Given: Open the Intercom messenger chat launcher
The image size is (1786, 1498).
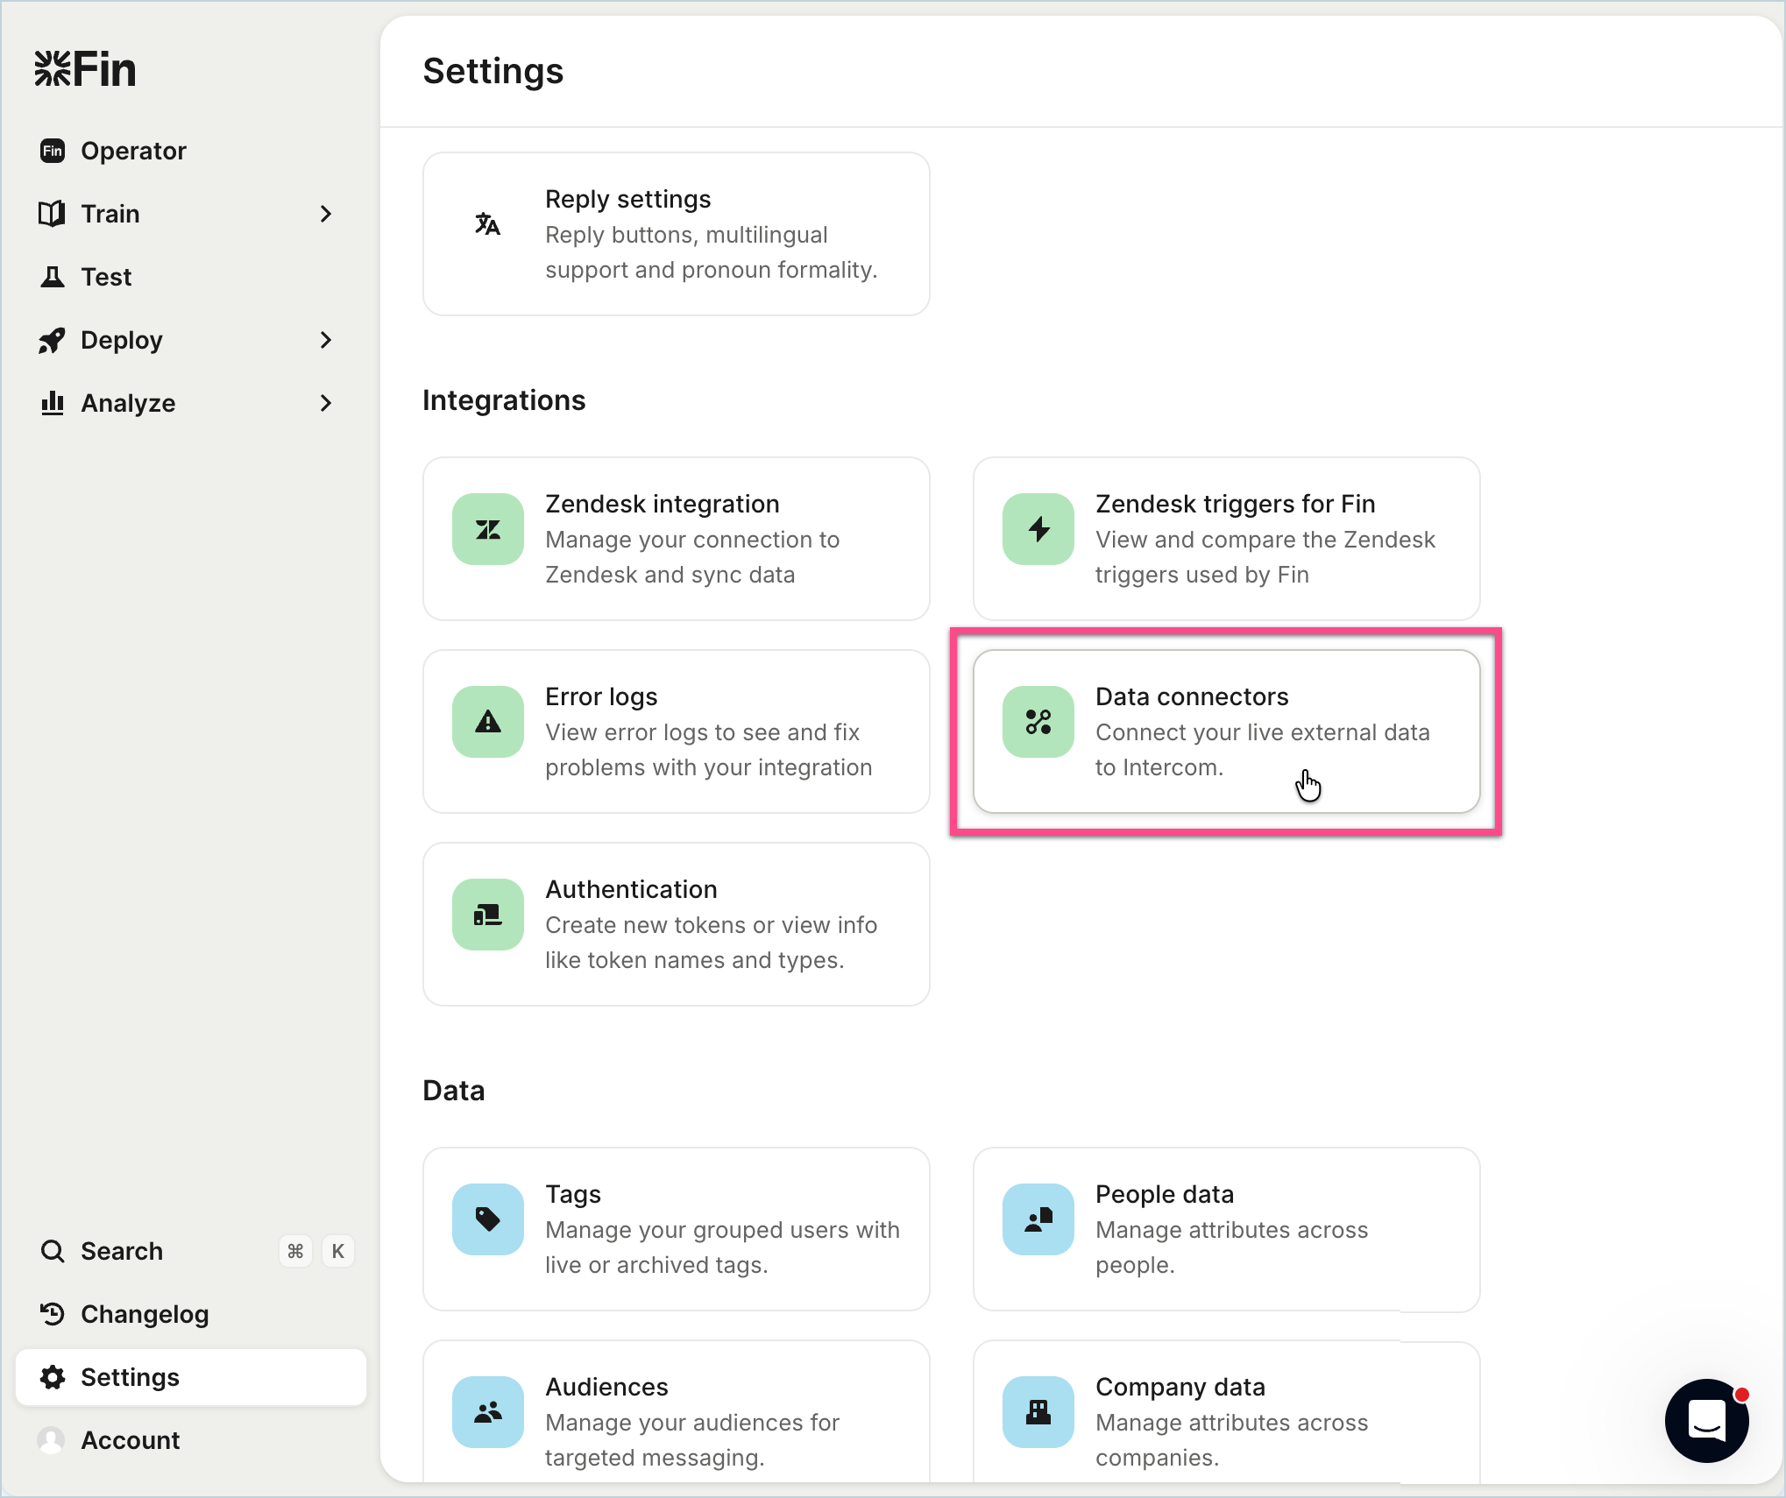Looking at the screenshot, I should tap(1707, 1421).
